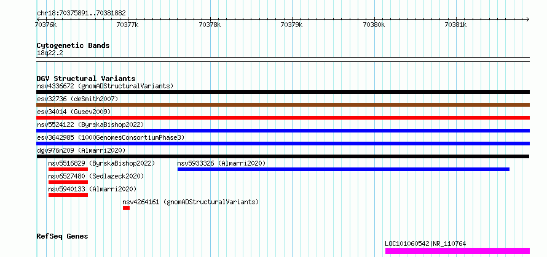Viewport: 547px width, 257px height.
Task: Select the dgv976n209 black variant bar
Action: tap(283, 156)
